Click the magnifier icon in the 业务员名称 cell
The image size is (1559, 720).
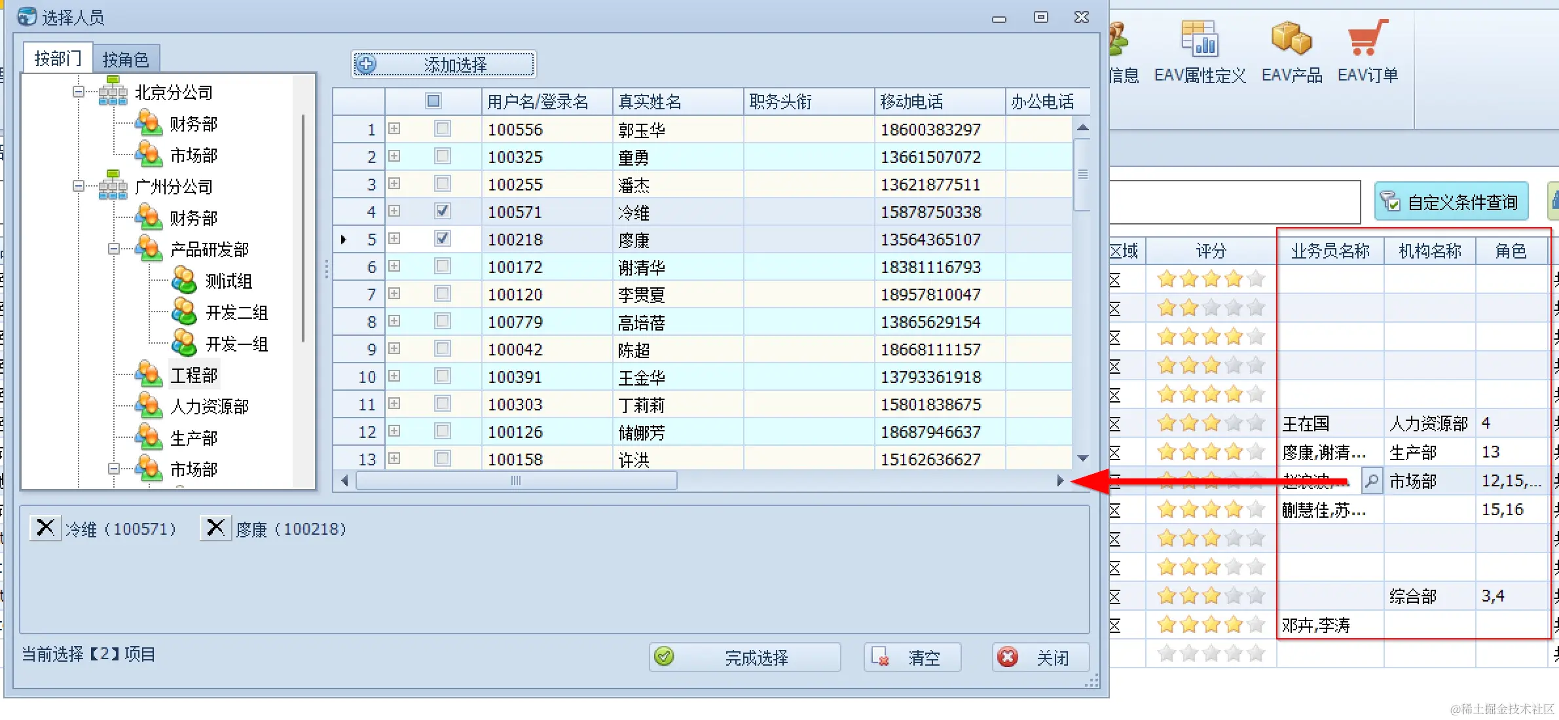click(x=1371, y=481)
